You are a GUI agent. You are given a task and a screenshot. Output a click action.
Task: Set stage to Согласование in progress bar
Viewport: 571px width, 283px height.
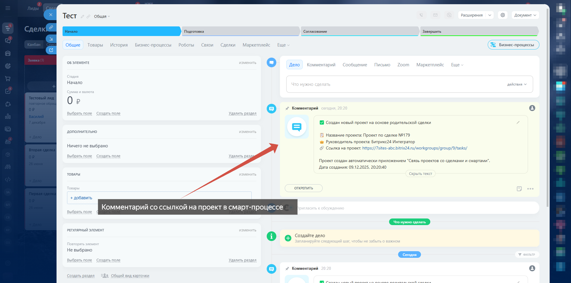[359, 32]
